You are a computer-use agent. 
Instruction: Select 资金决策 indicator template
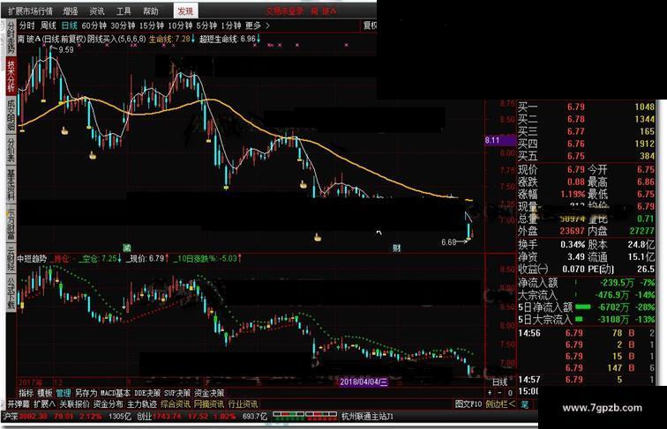tap(209, 393)
